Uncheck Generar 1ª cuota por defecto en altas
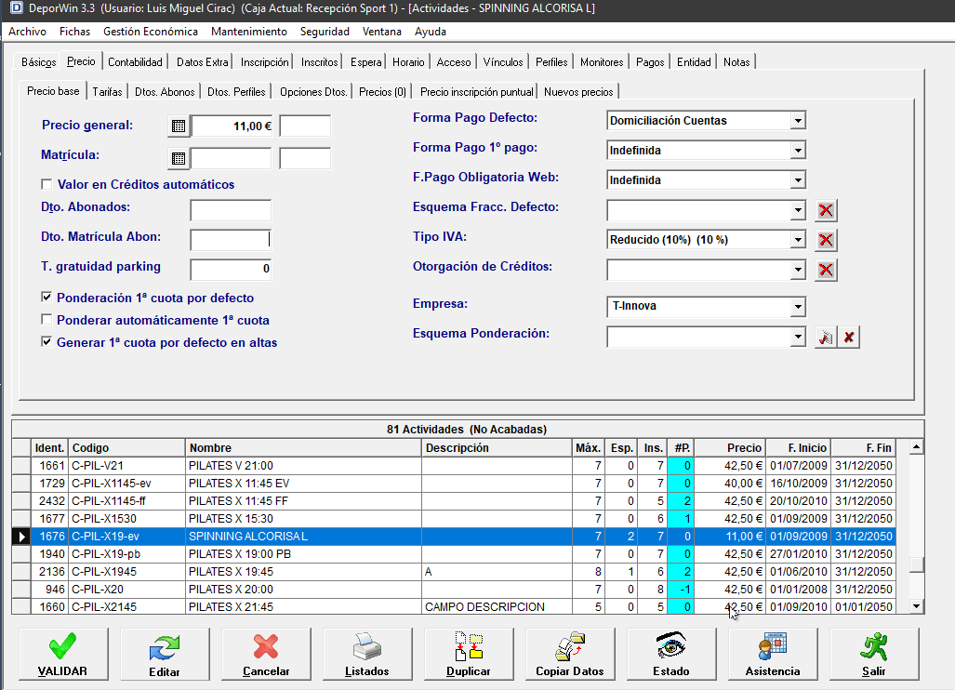Image resolution: width=955 pixels, height=690 pixels. click(x=46, y=341)
